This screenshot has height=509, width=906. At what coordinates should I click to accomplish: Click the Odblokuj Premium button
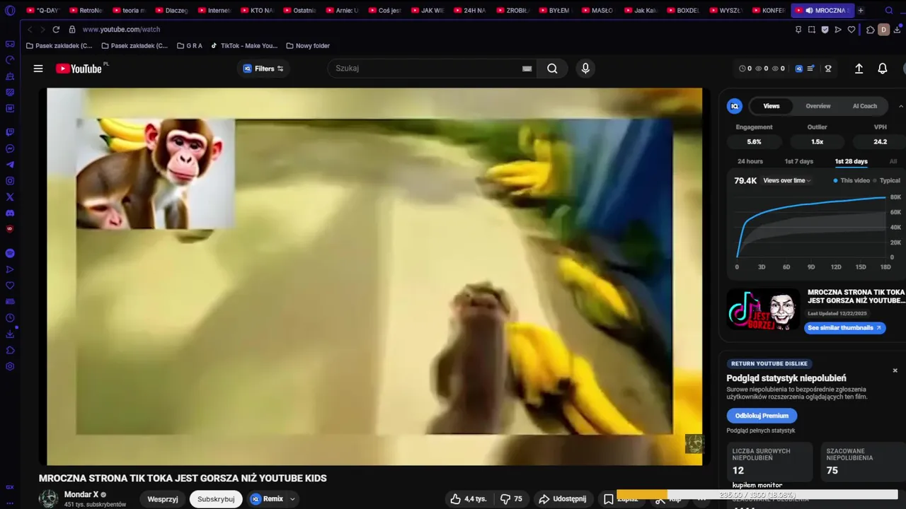point(762,416)
